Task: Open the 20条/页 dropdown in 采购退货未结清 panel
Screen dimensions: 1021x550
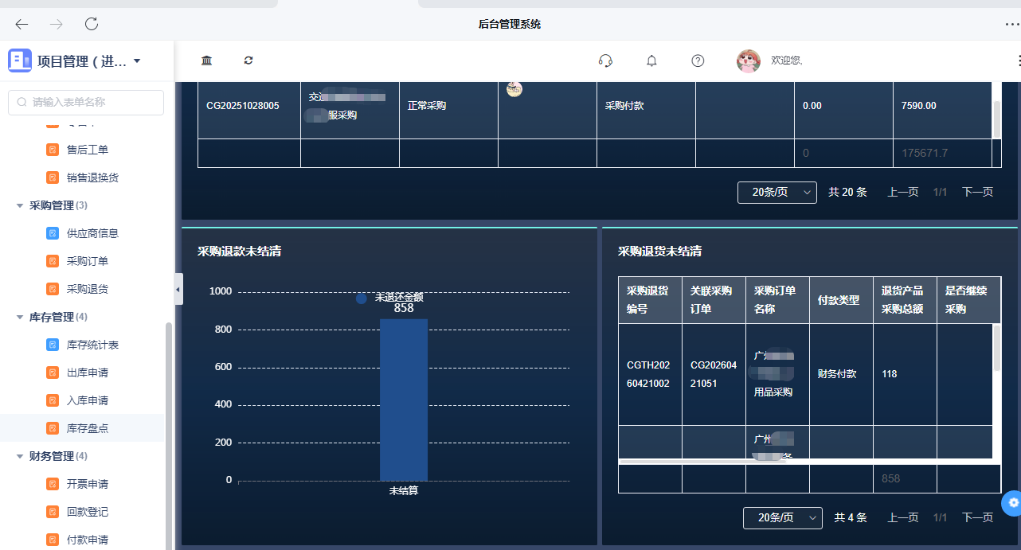Action: [782, 517]
